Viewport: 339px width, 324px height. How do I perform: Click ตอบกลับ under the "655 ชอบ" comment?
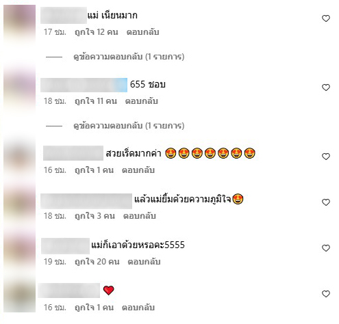click(142, 101)
